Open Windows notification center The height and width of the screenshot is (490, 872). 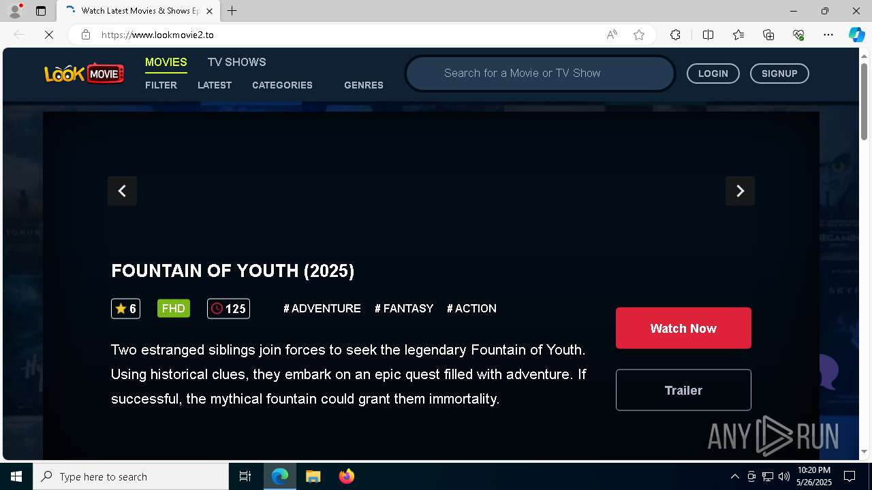850,476
